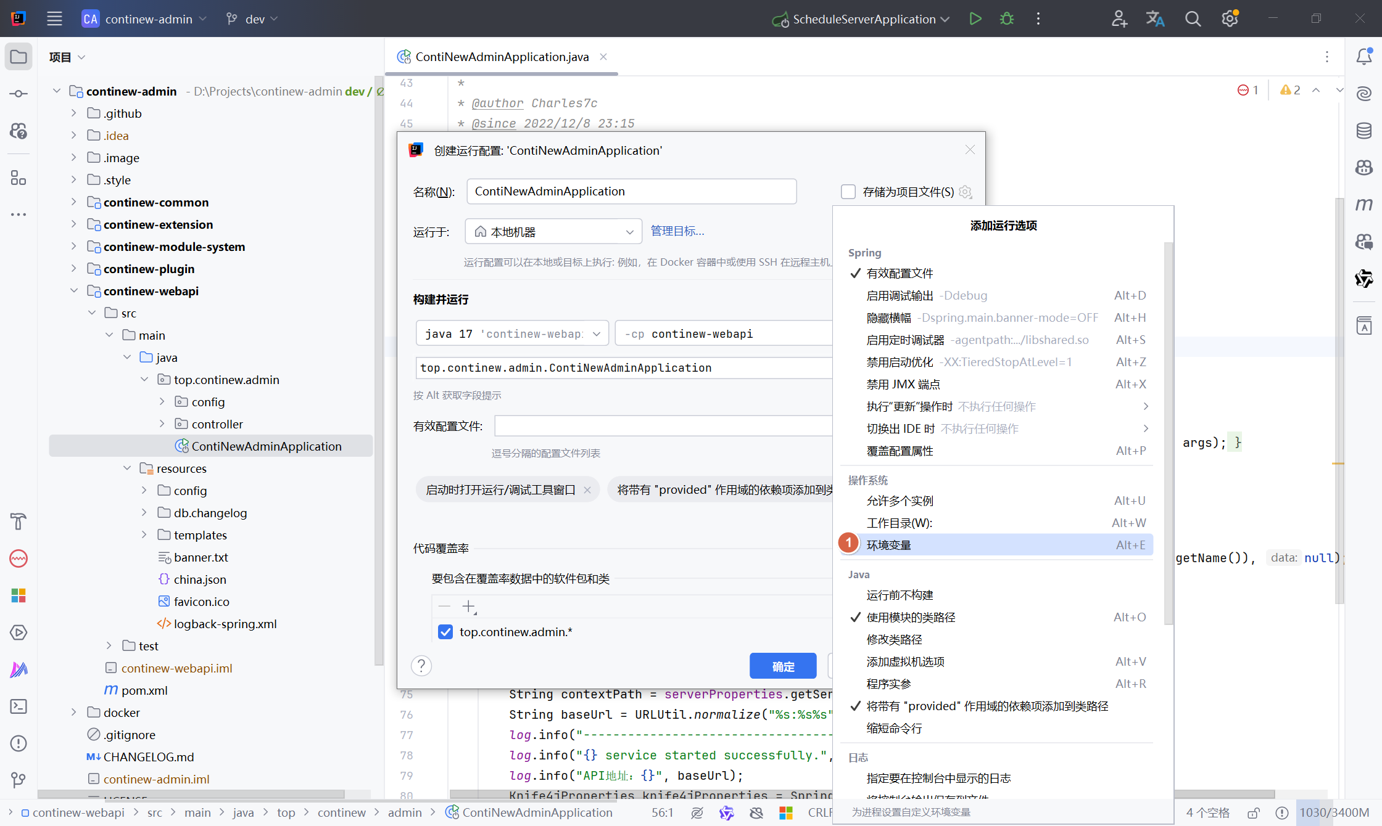1382x826 pixels.
Task: Choose 程序实参 menu entry
Action: (996, 684)
